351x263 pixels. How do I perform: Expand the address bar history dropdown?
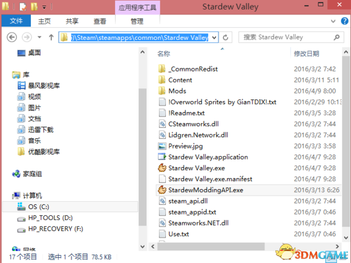coord(214,38)
